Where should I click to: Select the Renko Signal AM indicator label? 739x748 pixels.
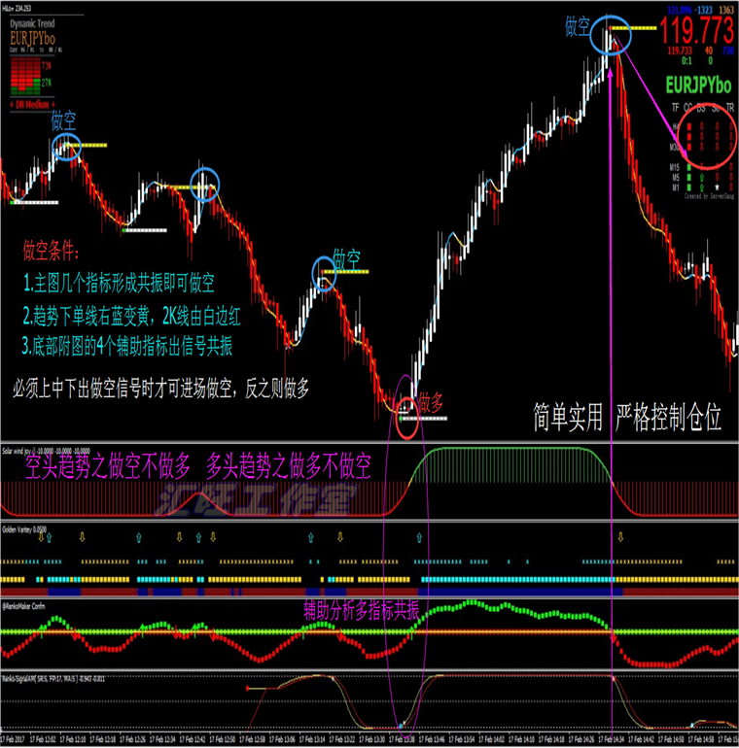coord(44,677)
